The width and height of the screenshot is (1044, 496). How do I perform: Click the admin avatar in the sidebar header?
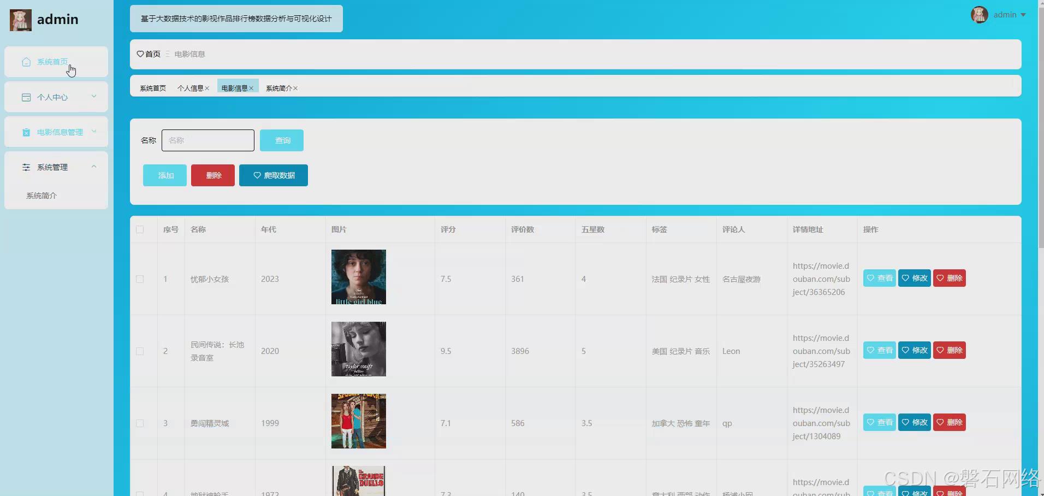[x=21, y=20]
